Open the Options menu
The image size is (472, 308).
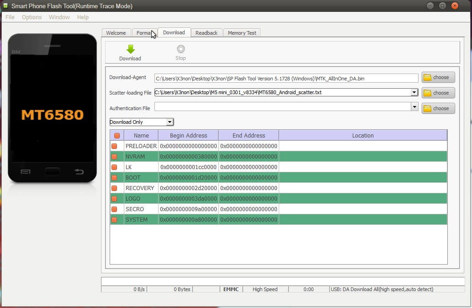click(32, 17)
